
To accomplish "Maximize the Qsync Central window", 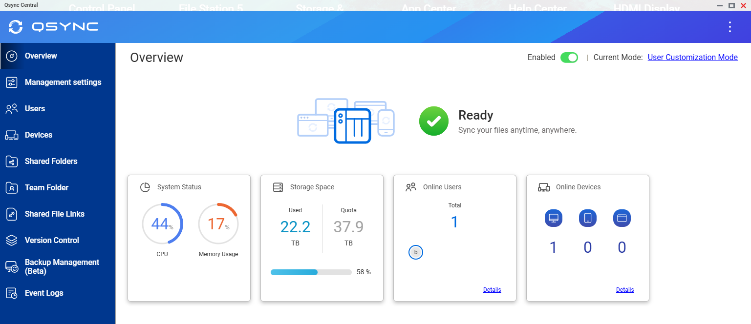I will [731, 5].
